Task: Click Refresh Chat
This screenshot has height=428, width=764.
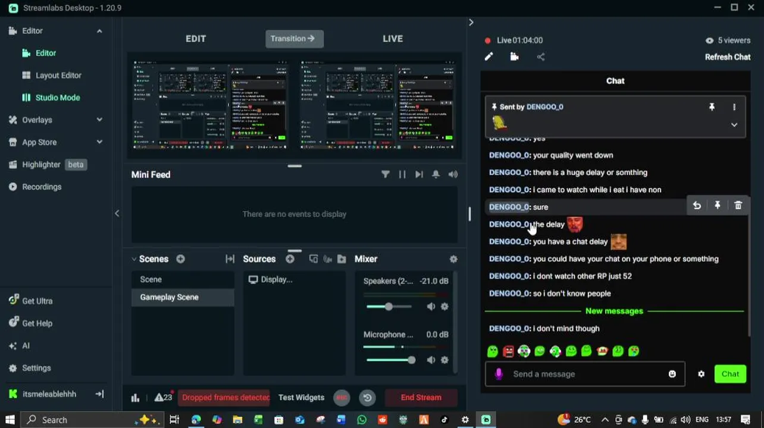Action: pyautogui.click(x=727, y=57)
